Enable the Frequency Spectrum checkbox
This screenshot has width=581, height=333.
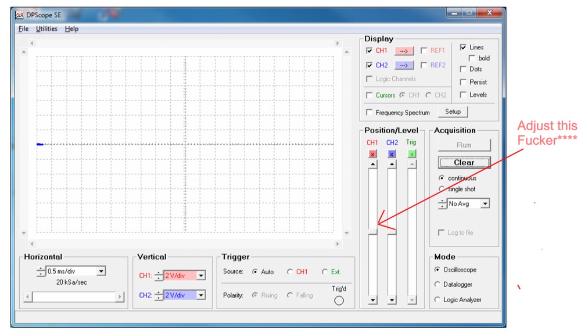(369, 113)
